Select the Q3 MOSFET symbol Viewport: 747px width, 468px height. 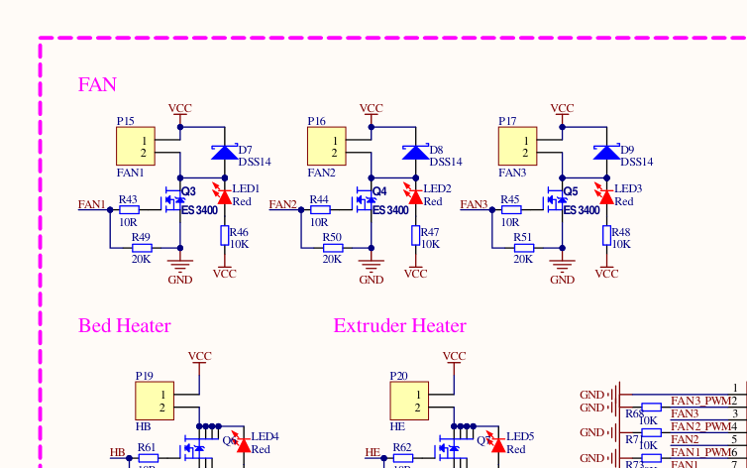click(174, 200)
